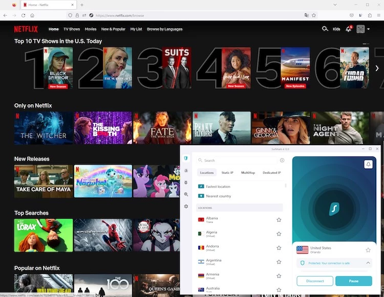Favorite Andorra with its star
384x297 pixels.
point(279,248)
